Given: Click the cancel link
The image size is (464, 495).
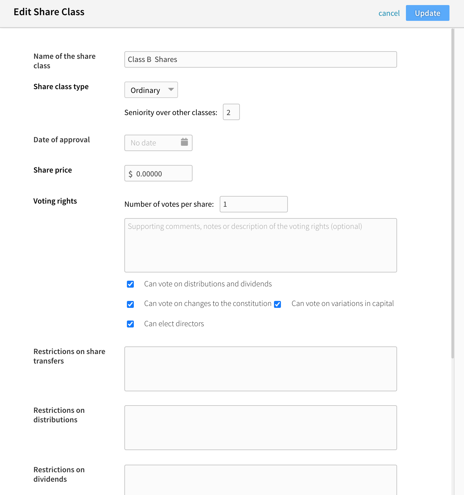Looking at the screenshot, I should pyautogui.click(x=389, y=13).
